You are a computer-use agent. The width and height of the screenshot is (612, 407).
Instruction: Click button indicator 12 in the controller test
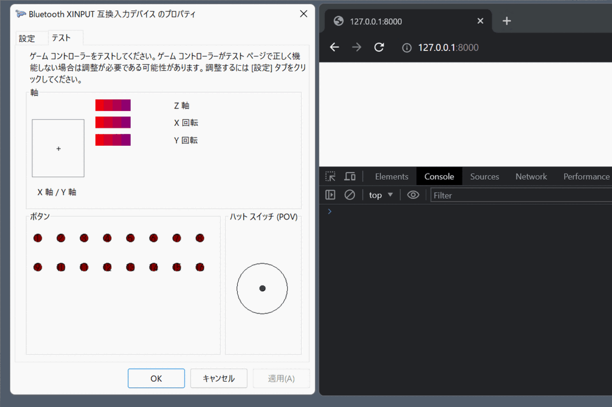pyautogui.click(x=107, y=267)
